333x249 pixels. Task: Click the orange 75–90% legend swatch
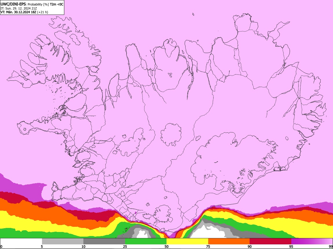coord(229,241)
